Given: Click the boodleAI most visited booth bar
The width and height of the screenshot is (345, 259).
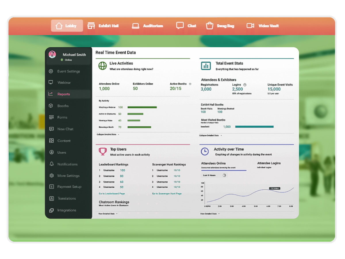Looking at the screenshot, I should (x=254, y=127).
